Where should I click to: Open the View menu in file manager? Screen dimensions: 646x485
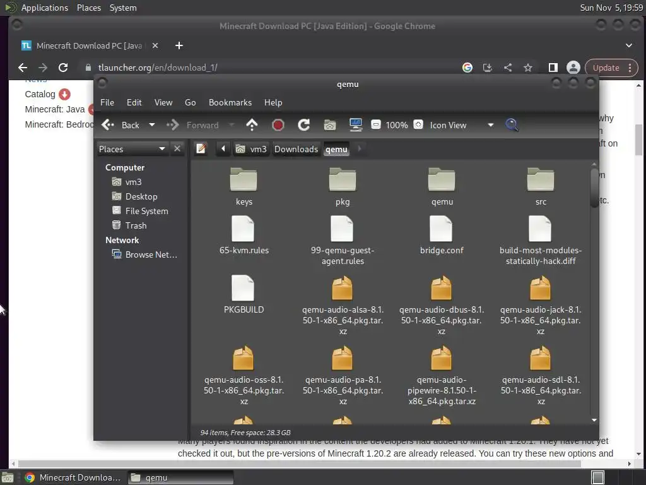pyautogui.click(x=163, y=102)
